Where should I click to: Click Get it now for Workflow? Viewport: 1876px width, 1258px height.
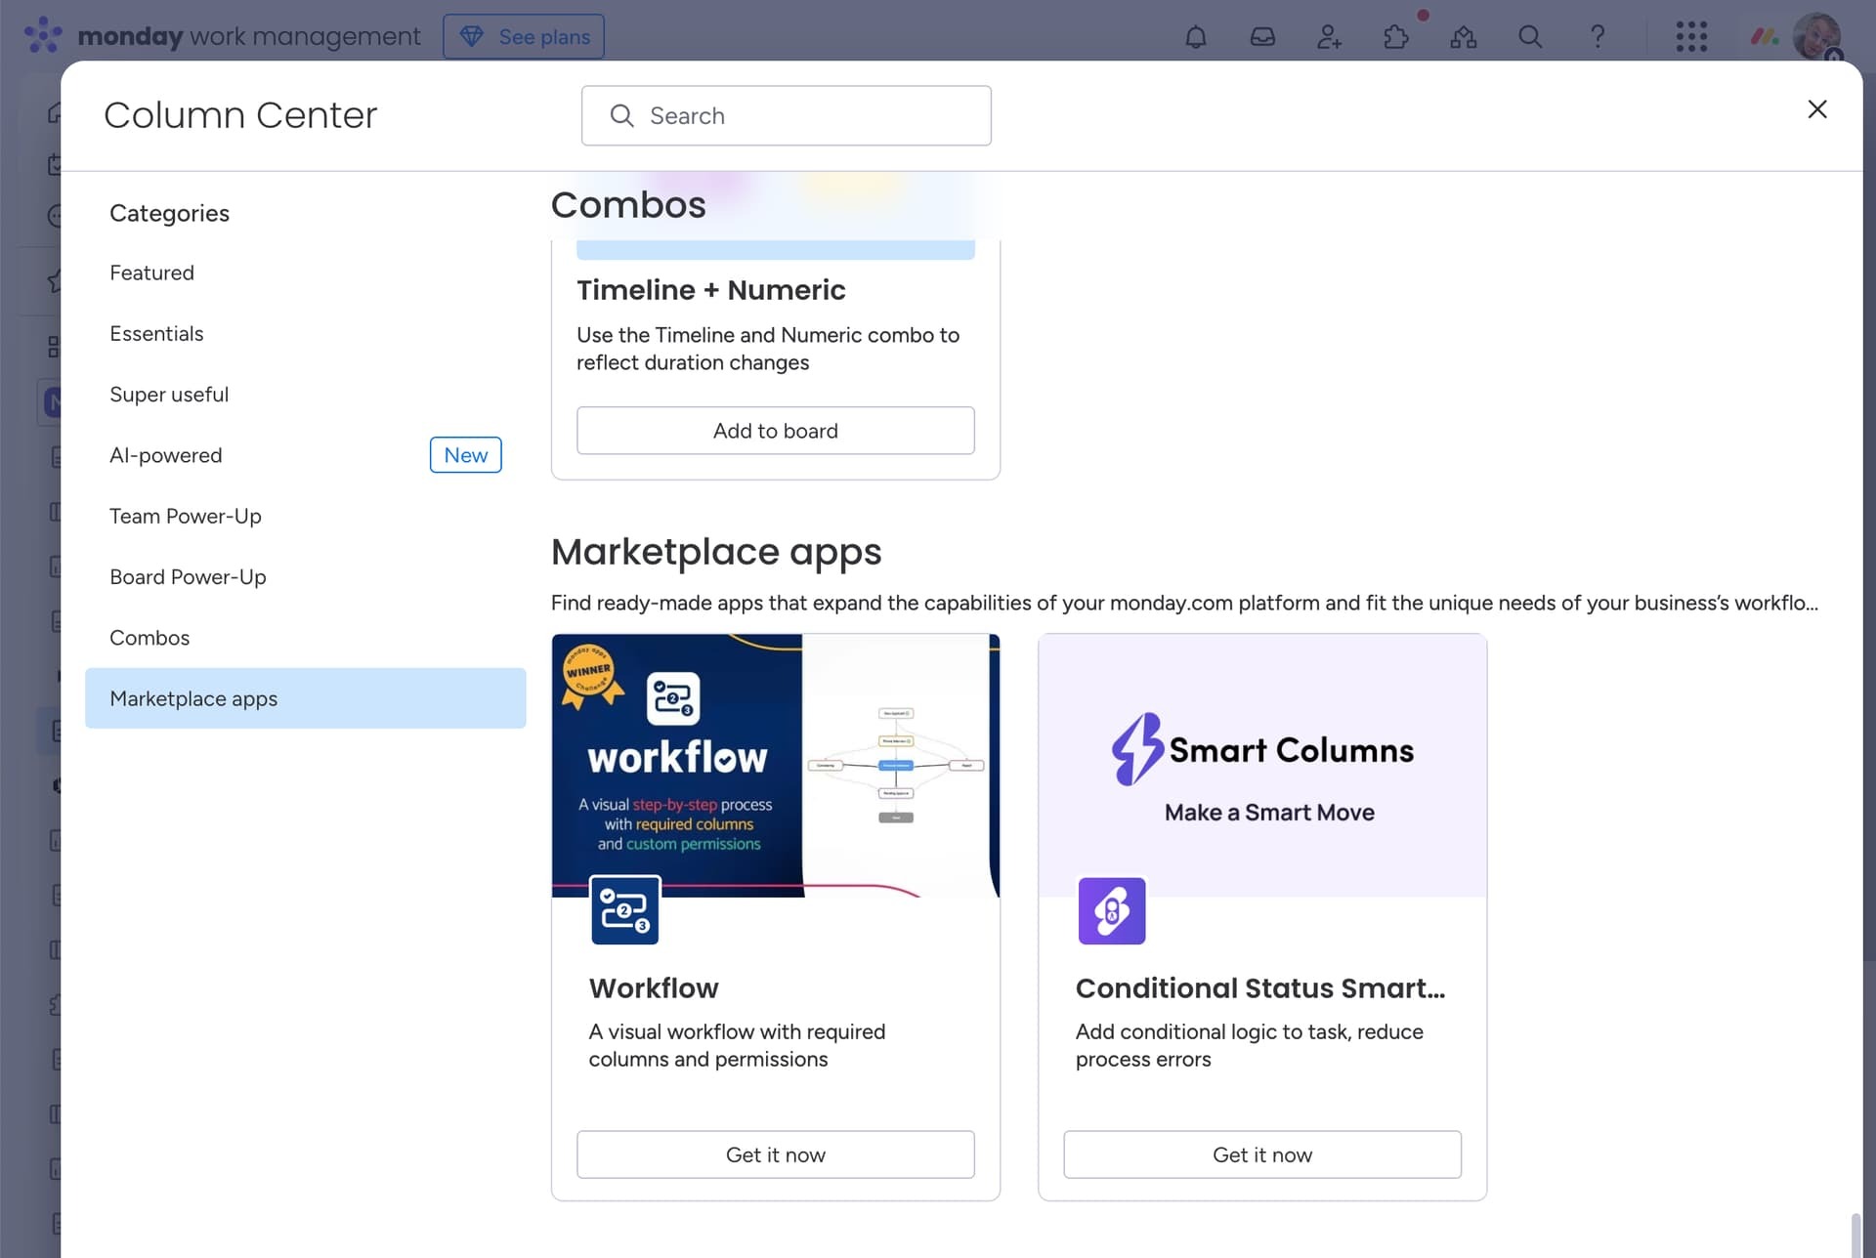(x=775, y=1154)
